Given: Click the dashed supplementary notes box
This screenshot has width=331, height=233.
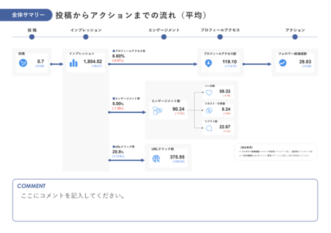Looking at the screenshot, I should point(275,152).
